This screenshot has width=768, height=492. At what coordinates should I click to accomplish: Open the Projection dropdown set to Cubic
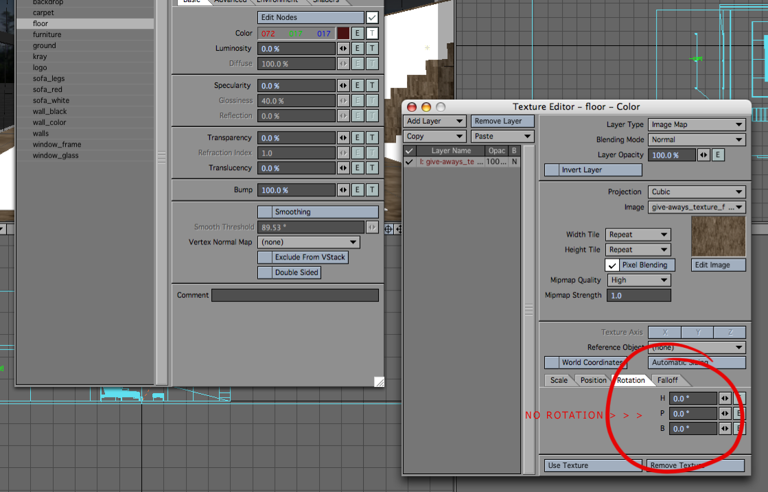(x=696, y=192)
